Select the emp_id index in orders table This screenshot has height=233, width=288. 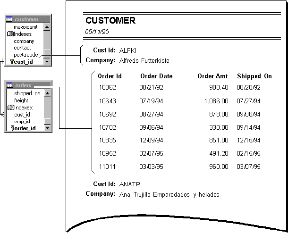[22, 121]
